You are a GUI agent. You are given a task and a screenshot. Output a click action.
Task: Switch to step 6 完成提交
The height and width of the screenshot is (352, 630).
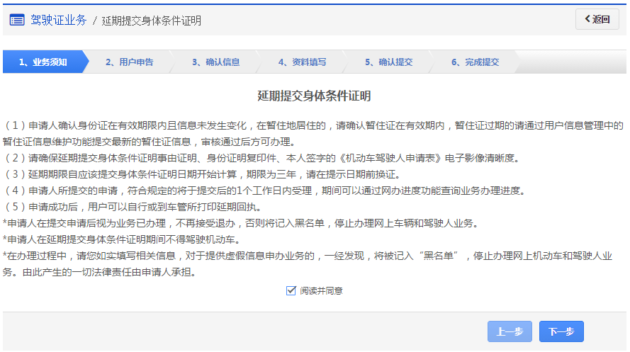475,62
